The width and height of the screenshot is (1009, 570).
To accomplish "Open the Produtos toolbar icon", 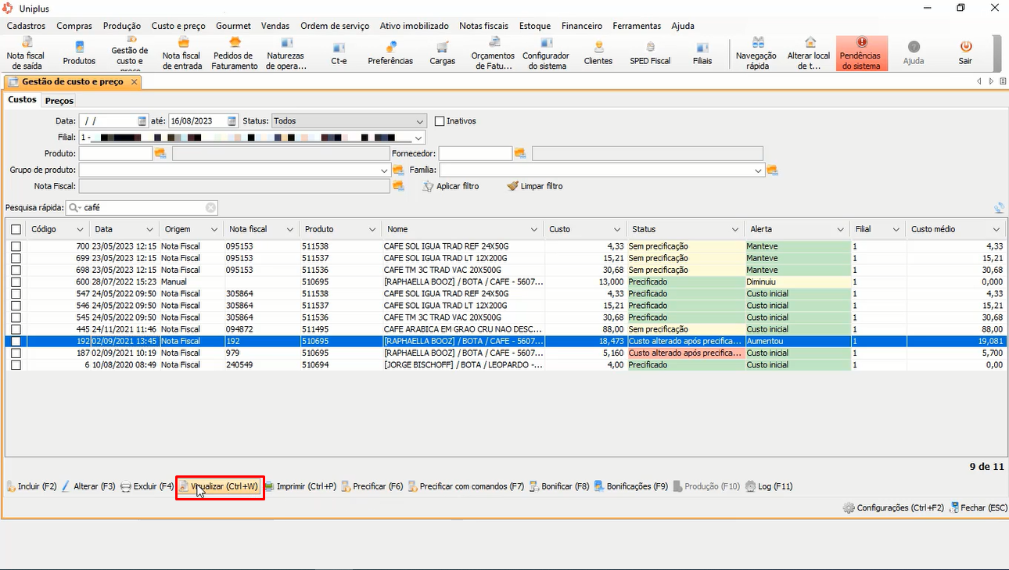I will coord(79,53).
